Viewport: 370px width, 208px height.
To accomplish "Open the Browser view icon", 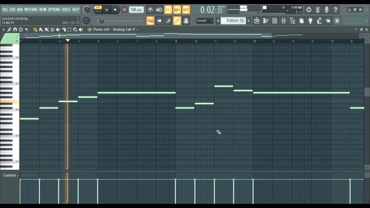I will [293, 21].
